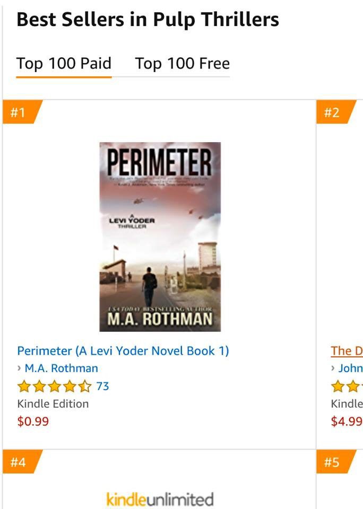The width and height of the screenshot is (363, 509).
Task: Click the chevron before M.A. Rothman
Action: pos(20,368)
